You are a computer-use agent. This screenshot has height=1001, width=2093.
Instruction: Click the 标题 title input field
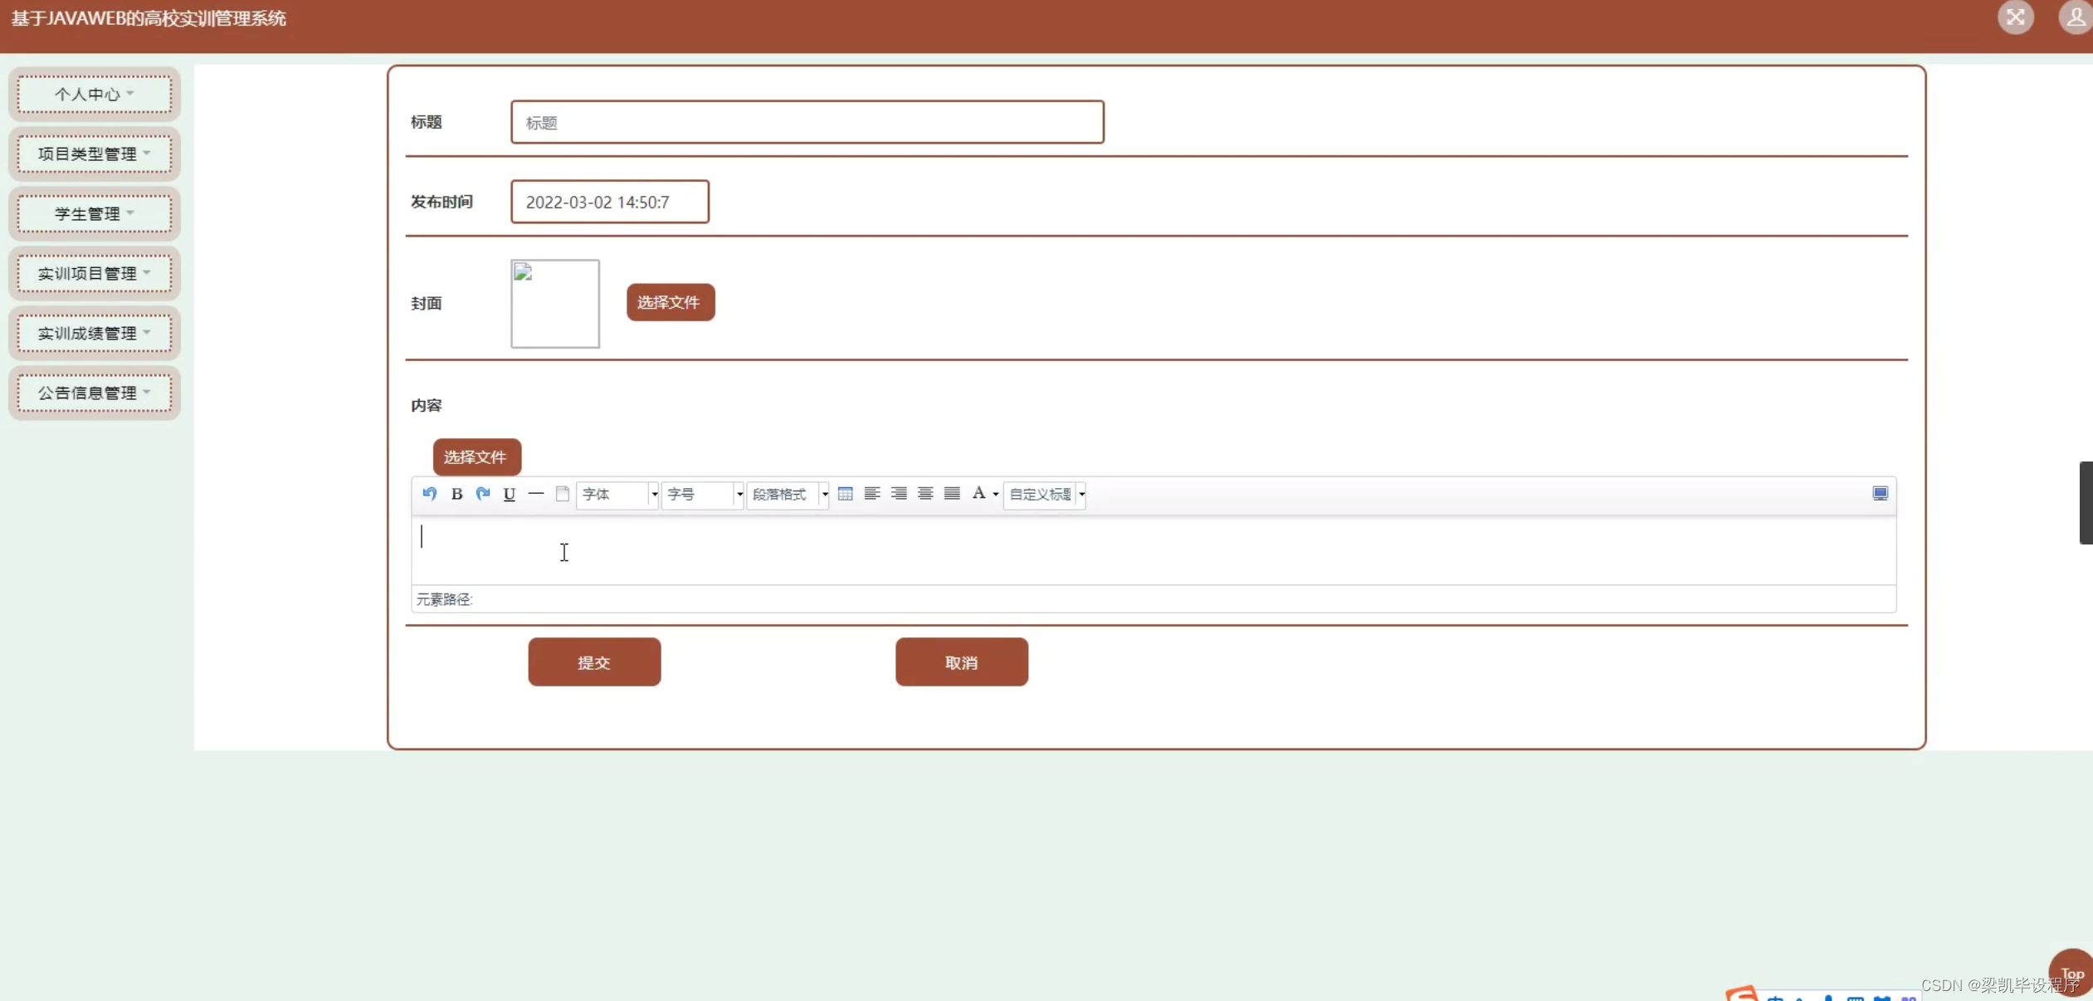[807, 123]
